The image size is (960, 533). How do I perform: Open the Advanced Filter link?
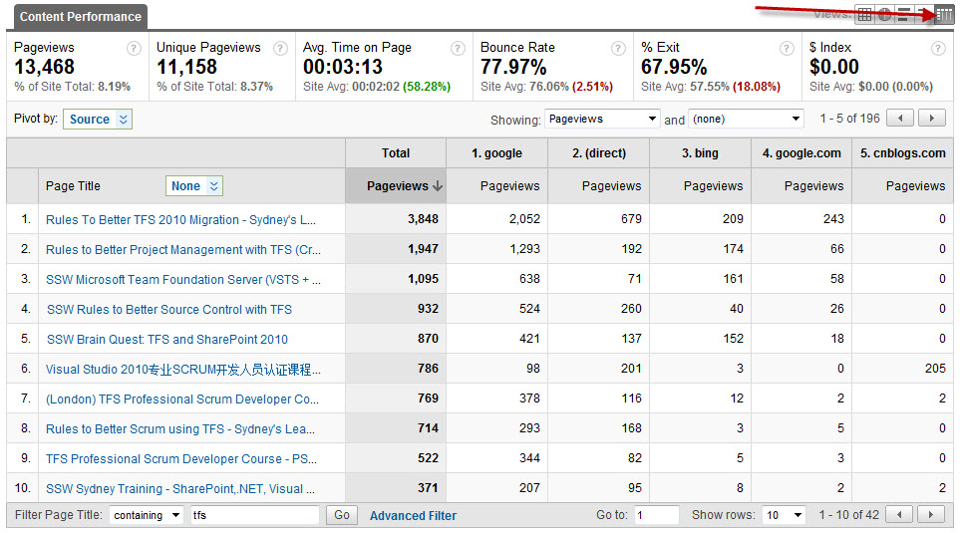pos(413,516)
